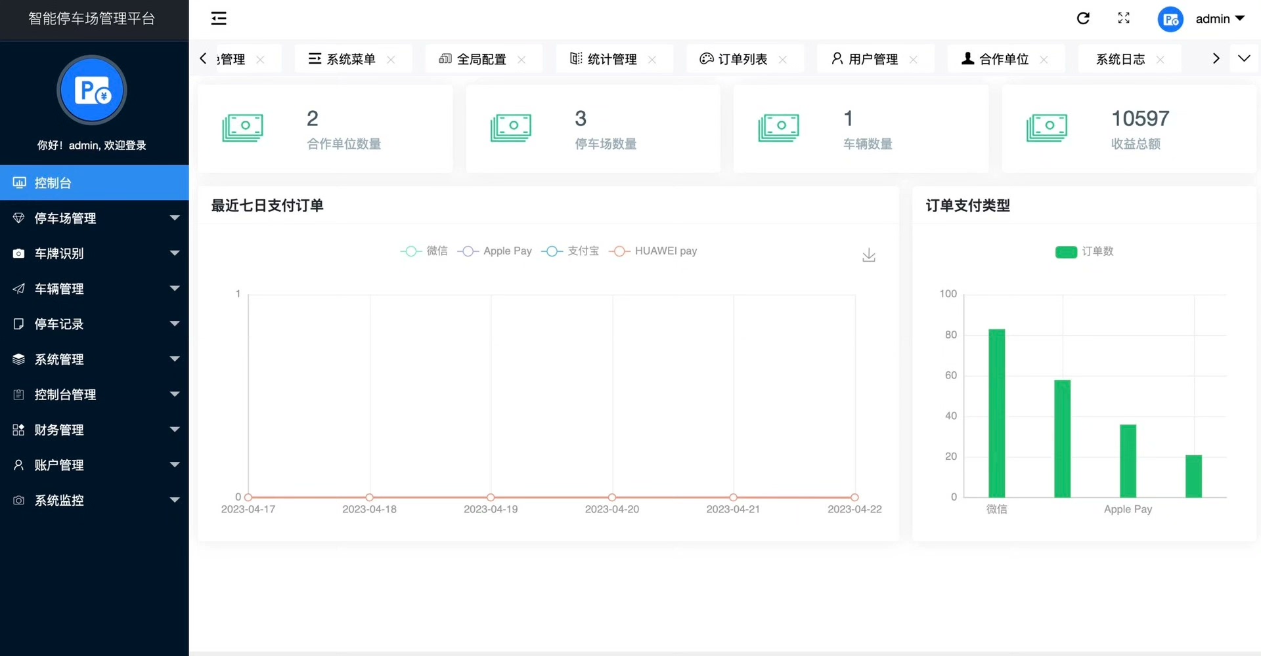Expand the 停车场管理 sidebar menu
The image size is (1261, 656).
[95, 218]
